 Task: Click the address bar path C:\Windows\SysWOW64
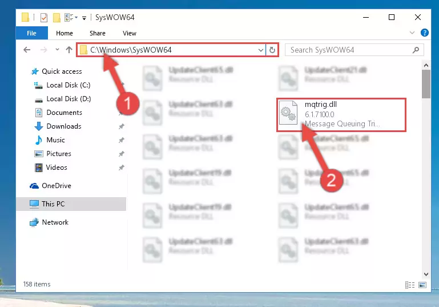[x=131, y=50]
